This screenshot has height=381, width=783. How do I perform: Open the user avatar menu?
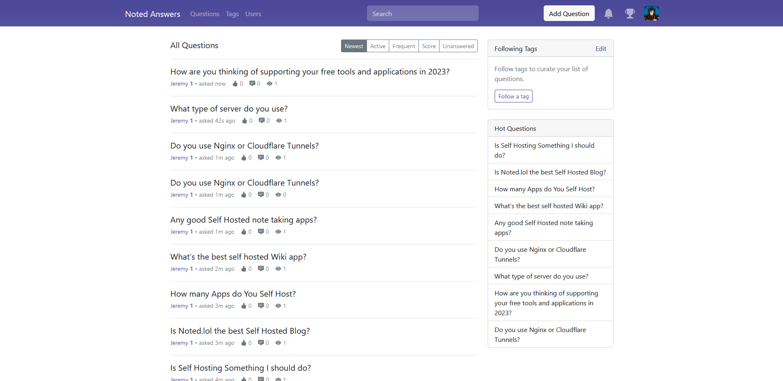click(652, 13)
